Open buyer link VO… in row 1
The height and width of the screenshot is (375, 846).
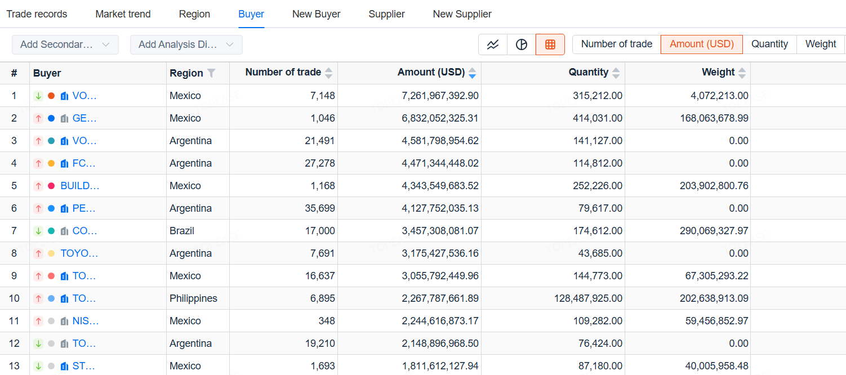click(85, 96)
